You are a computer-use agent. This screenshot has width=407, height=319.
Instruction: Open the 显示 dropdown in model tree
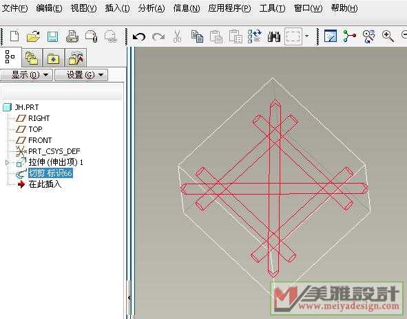26,75
